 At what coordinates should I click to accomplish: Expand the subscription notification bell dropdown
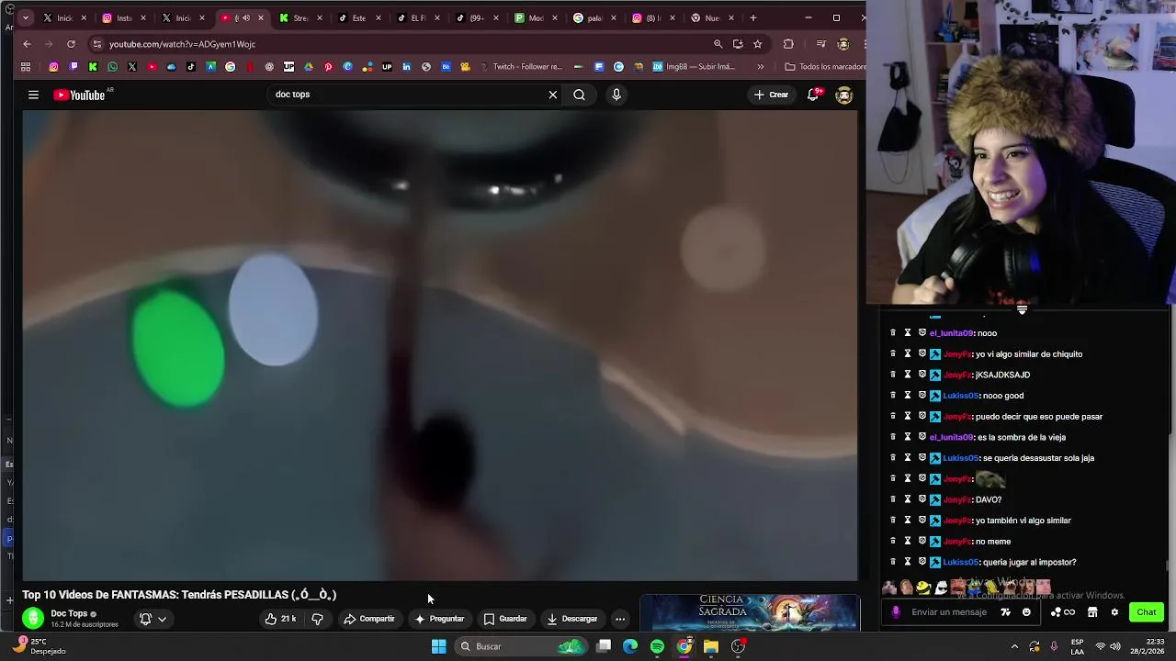tap(153, 619)
